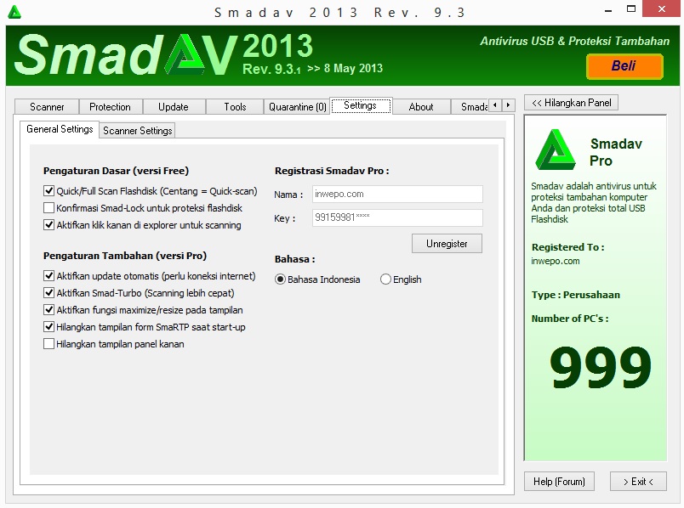The width and height of the screenshot is (684, 508).
Task: Toggle Aktifkan fungsi maximize/resize checkbox
Action: pos(48,310)
